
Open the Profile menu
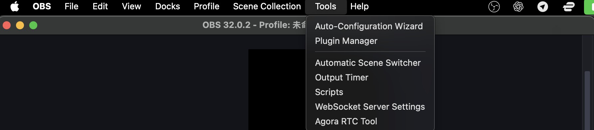[x=206, y=6]
